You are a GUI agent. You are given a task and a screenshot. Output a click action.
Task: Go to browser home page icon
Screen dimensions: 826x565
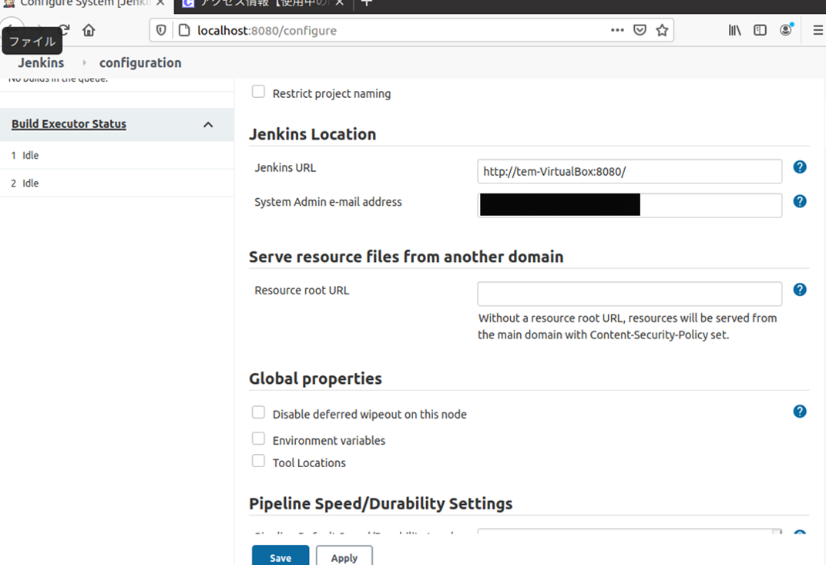click(x=89, y=30)
